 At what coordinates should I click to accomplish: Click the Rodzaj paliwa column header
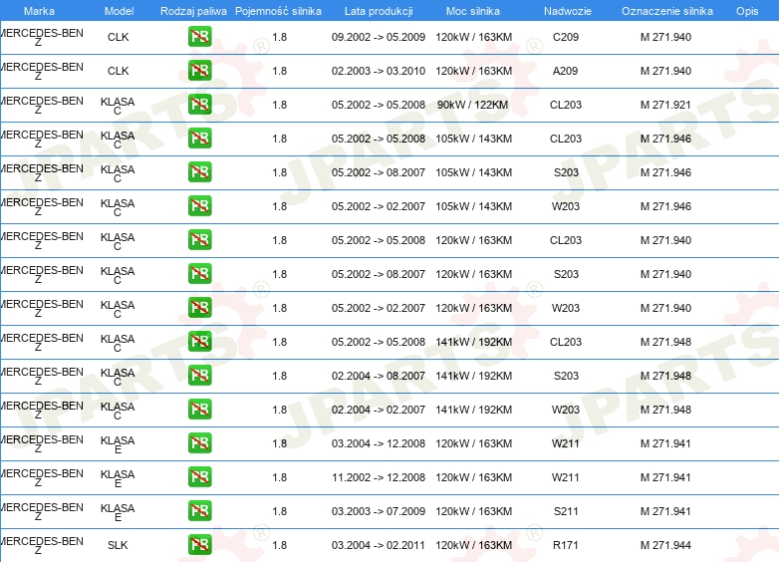point(193,11)
